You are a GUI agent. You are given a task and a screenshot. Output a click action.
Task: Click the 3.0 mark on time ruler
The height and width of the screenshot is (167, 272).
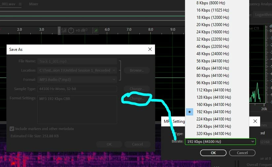coord(42,29)
